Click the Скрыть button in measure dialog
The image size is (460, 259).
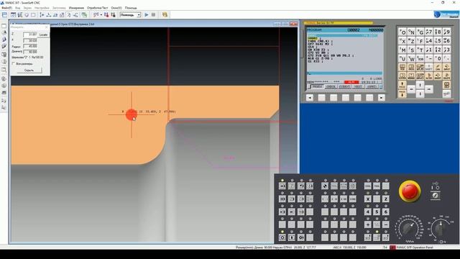(29, 71)
